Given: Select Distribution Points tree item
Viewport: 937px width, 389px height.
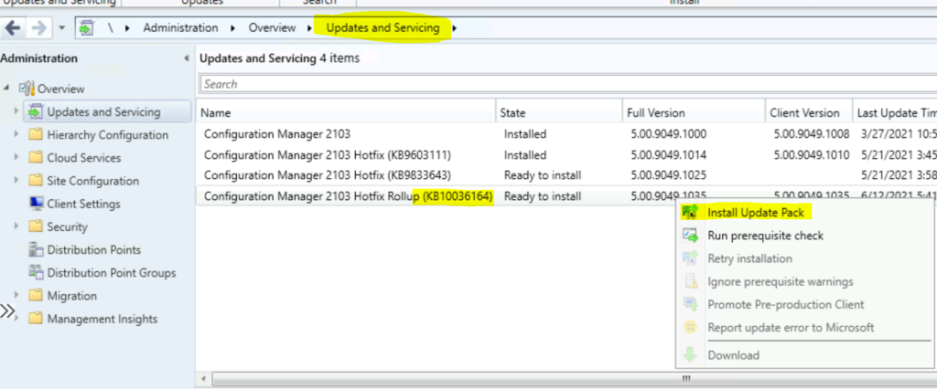Looking at the screenshot, I should coord(94,250).
